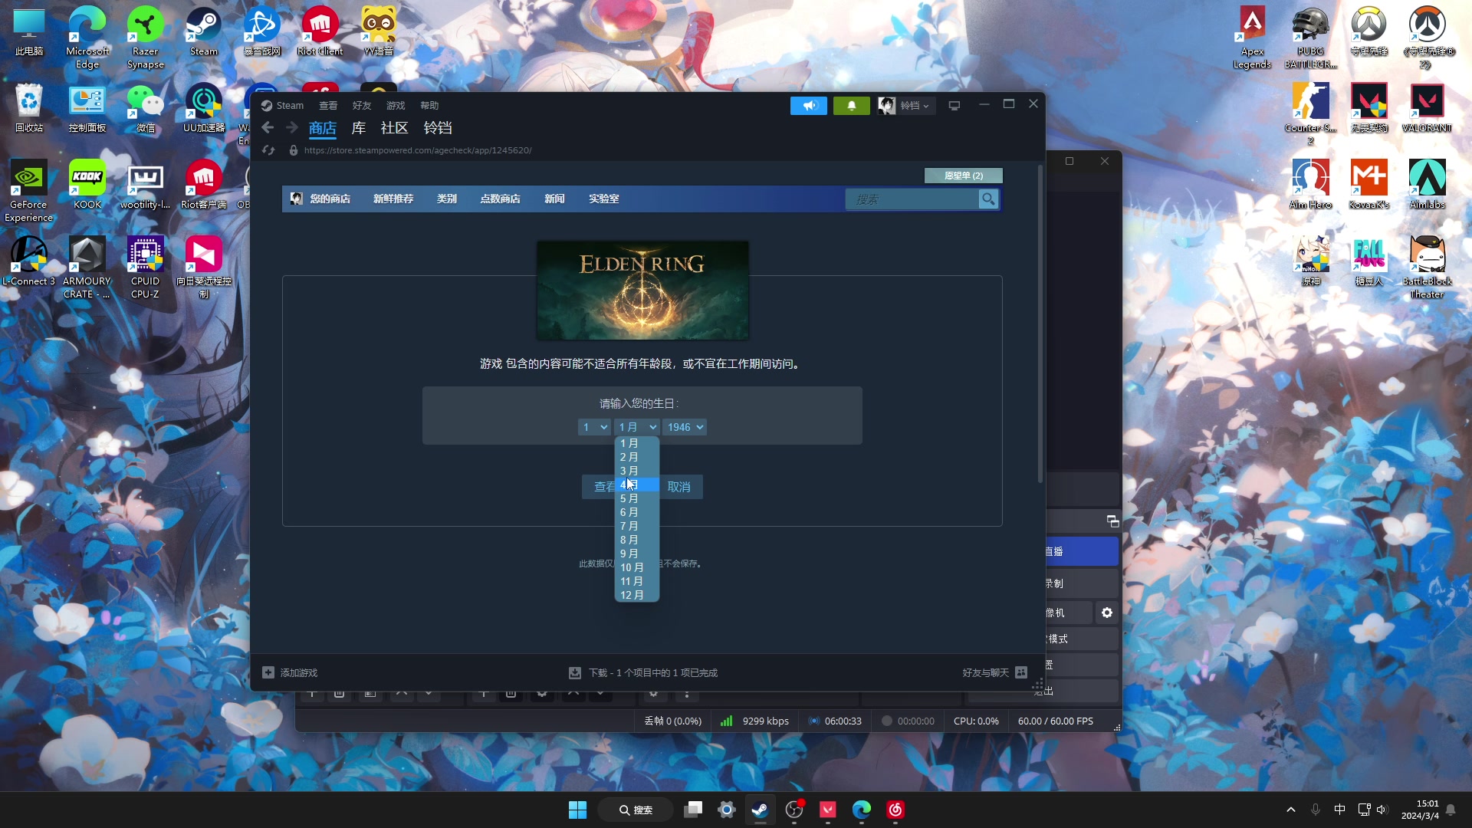Select the CPUID CPU-Z desktop icon
The image size is (1472, 828).
(145, 268)
